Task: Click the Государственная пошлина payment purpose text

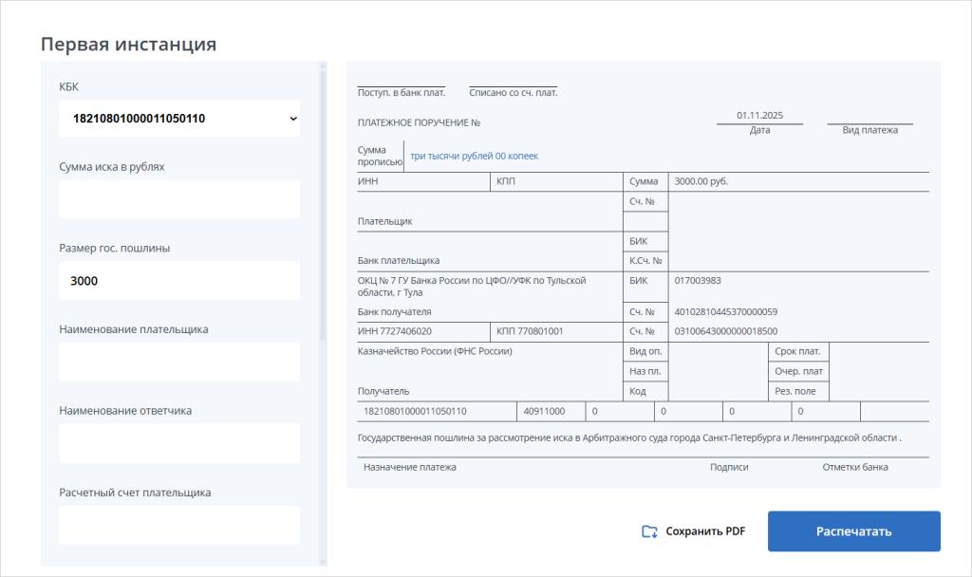Action: tap(628, 439)
